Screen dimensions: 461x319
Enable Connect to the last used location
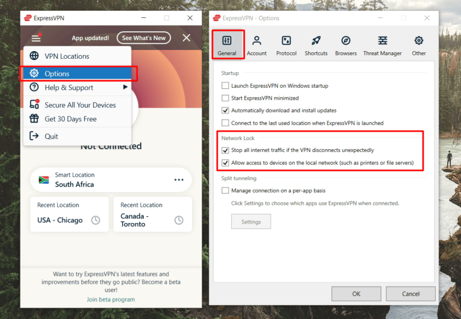pos(225,123)
